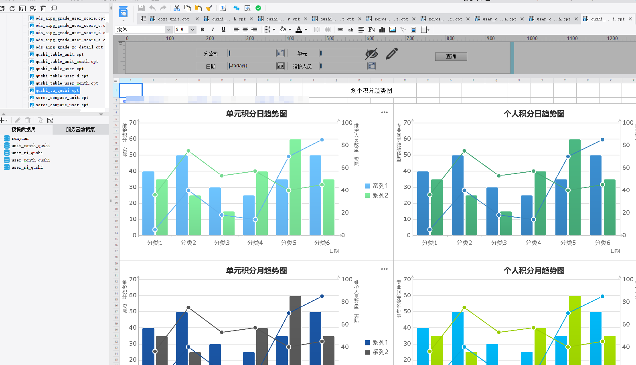Select ods_aipg_grade_zq_detail.cpt file
Screen dimensions: 636x365
coord(69,47)
